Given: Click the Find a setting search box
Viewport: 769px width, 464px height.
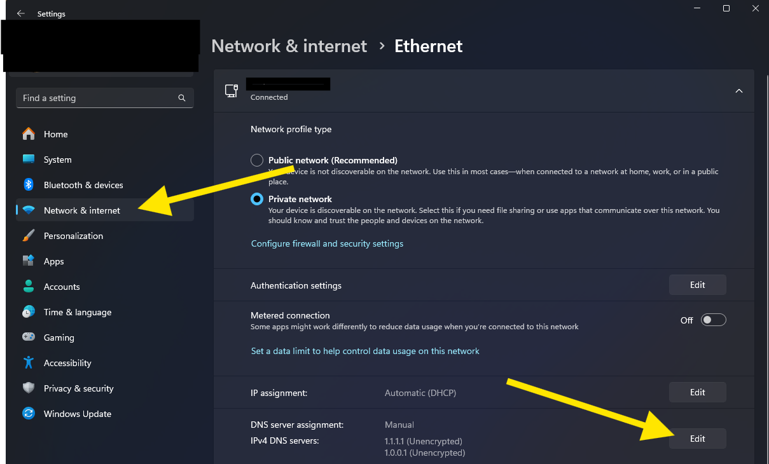Looking at the screenshot, I should 105,98.
